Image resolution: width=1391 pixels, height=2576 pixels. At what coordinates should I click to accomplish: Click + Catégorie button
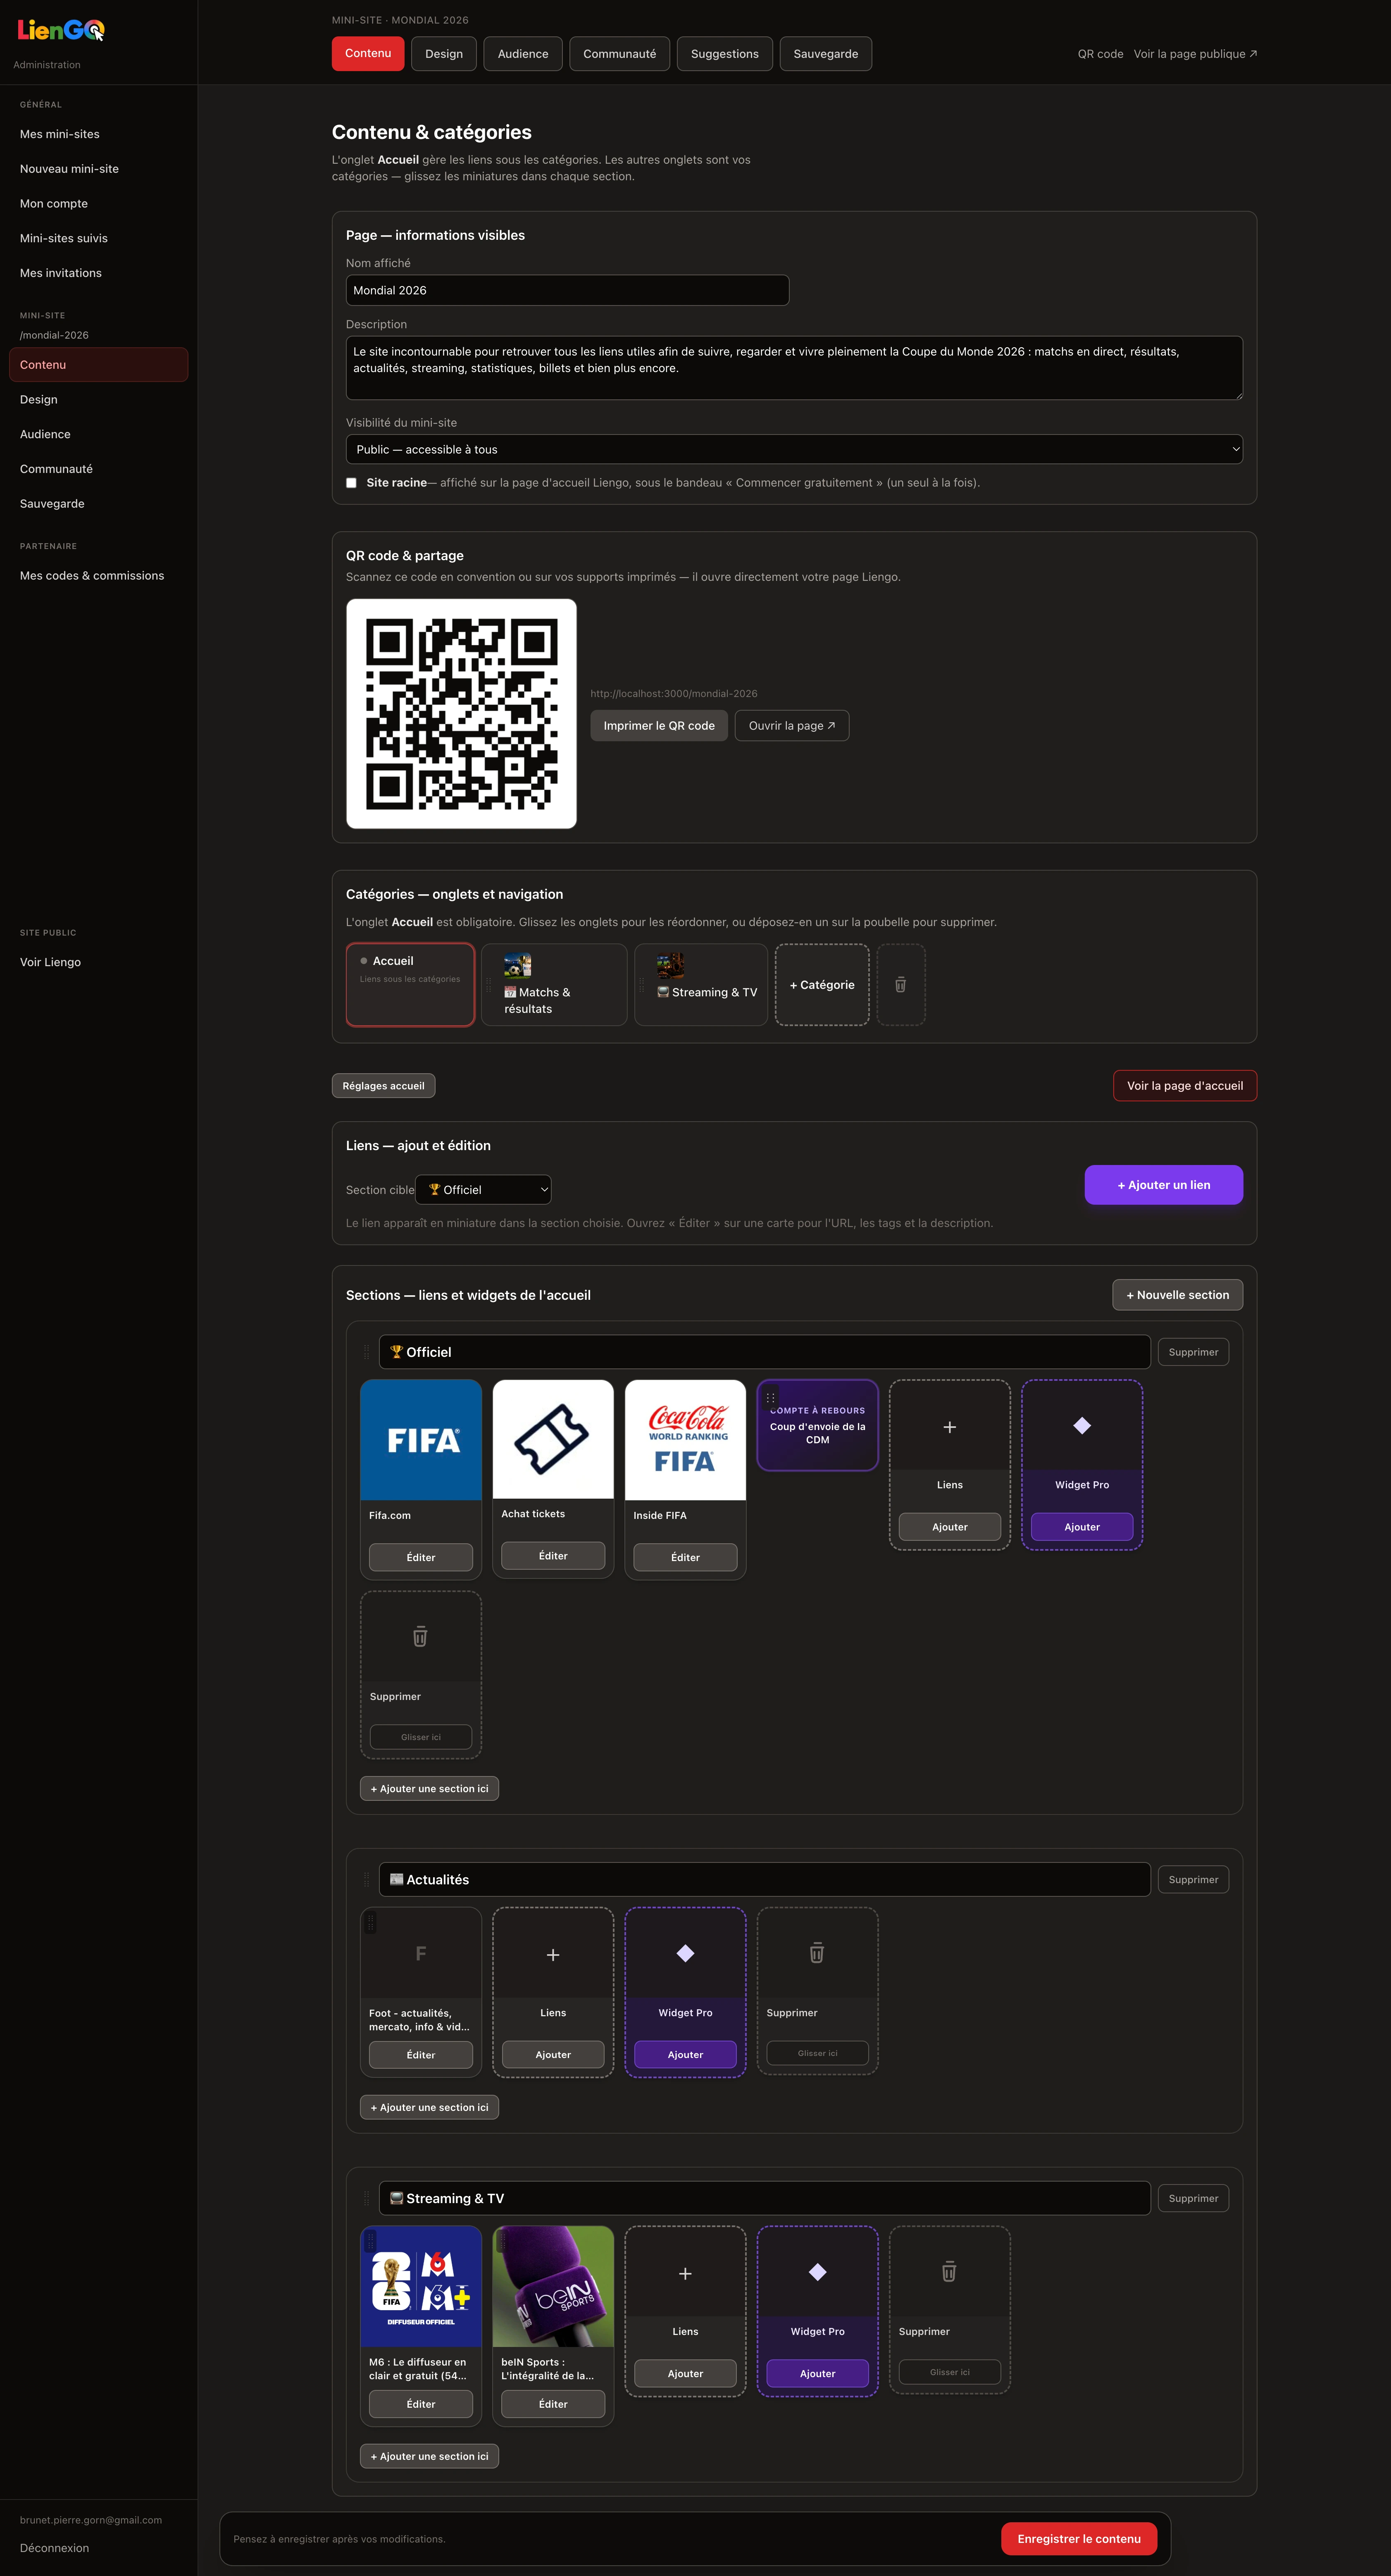pyautogui.click(x=822, y=985)
